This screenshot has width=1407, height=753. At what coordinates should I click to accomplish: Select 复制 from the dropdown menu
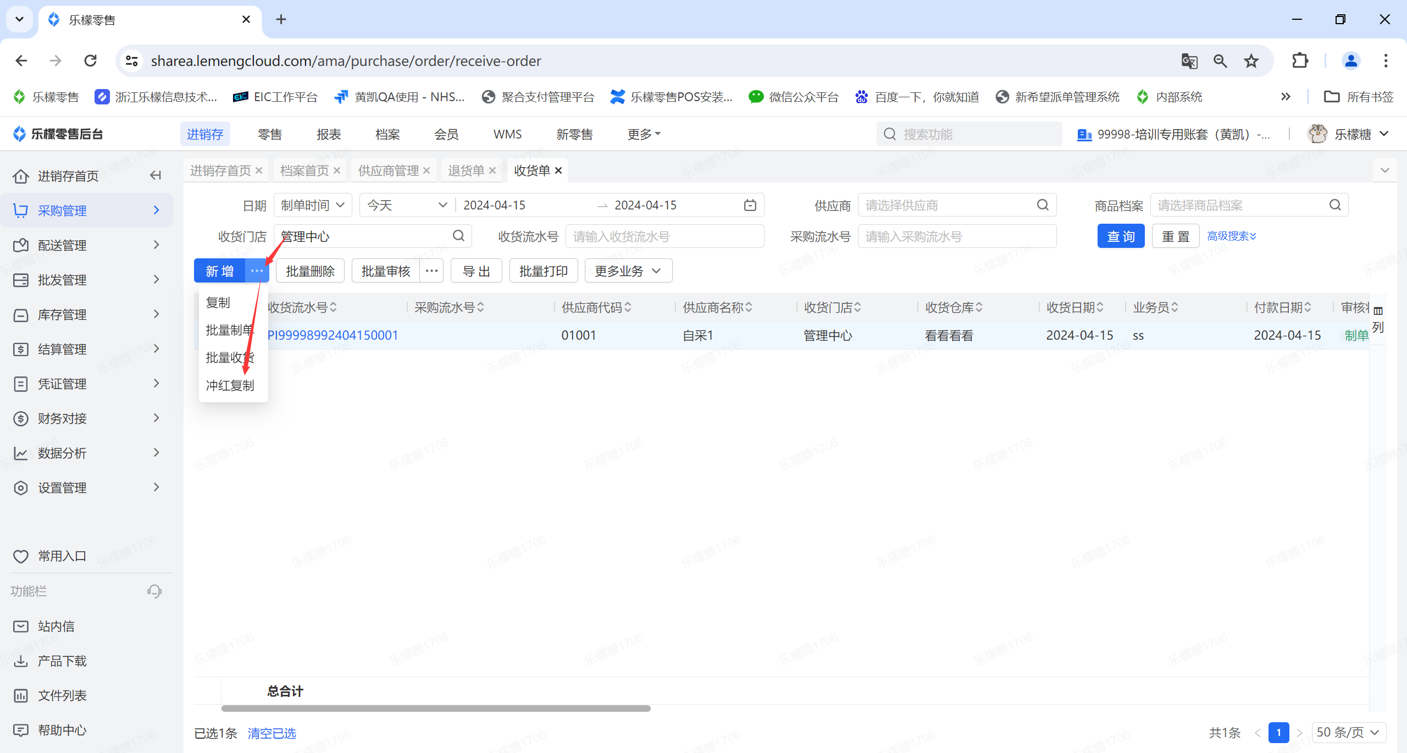pos(218,302)
